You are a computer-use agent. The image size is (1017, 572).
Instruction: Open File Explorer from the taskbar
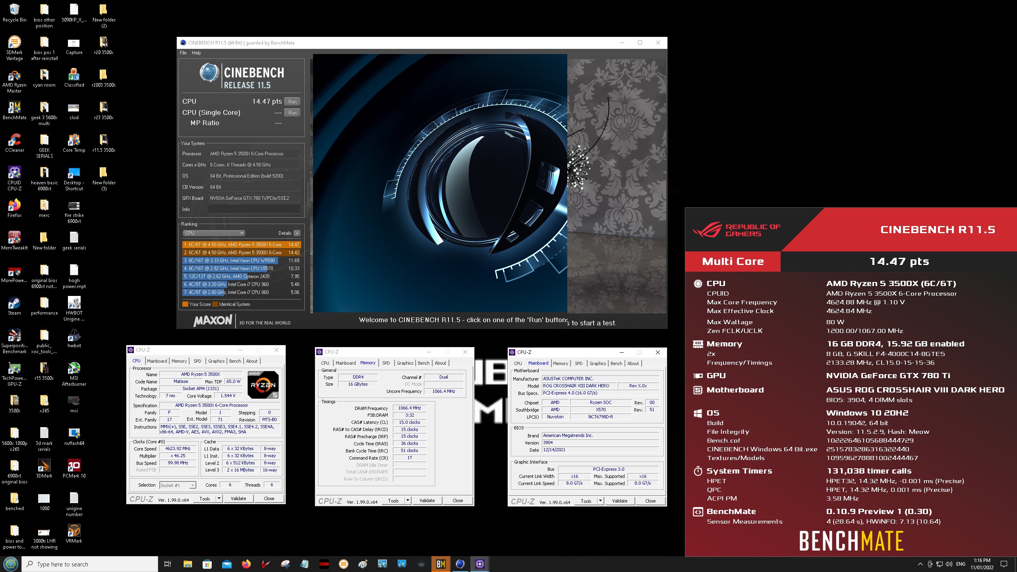tap(188, 564)
